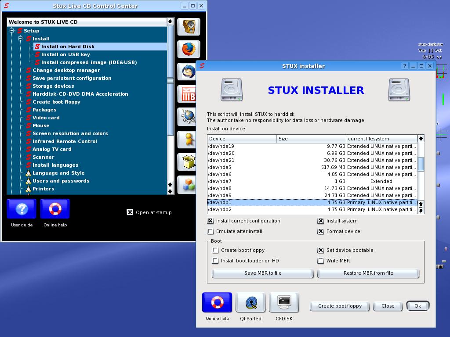Click the desktop system monitor graph
This screenshot has width=450, height=337.
click(441, 72)
